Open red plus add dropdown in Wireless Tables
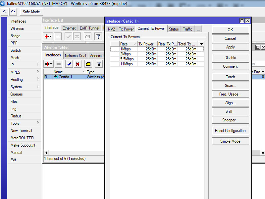Screen dimensions: 265x199 (x=48, y=64)
